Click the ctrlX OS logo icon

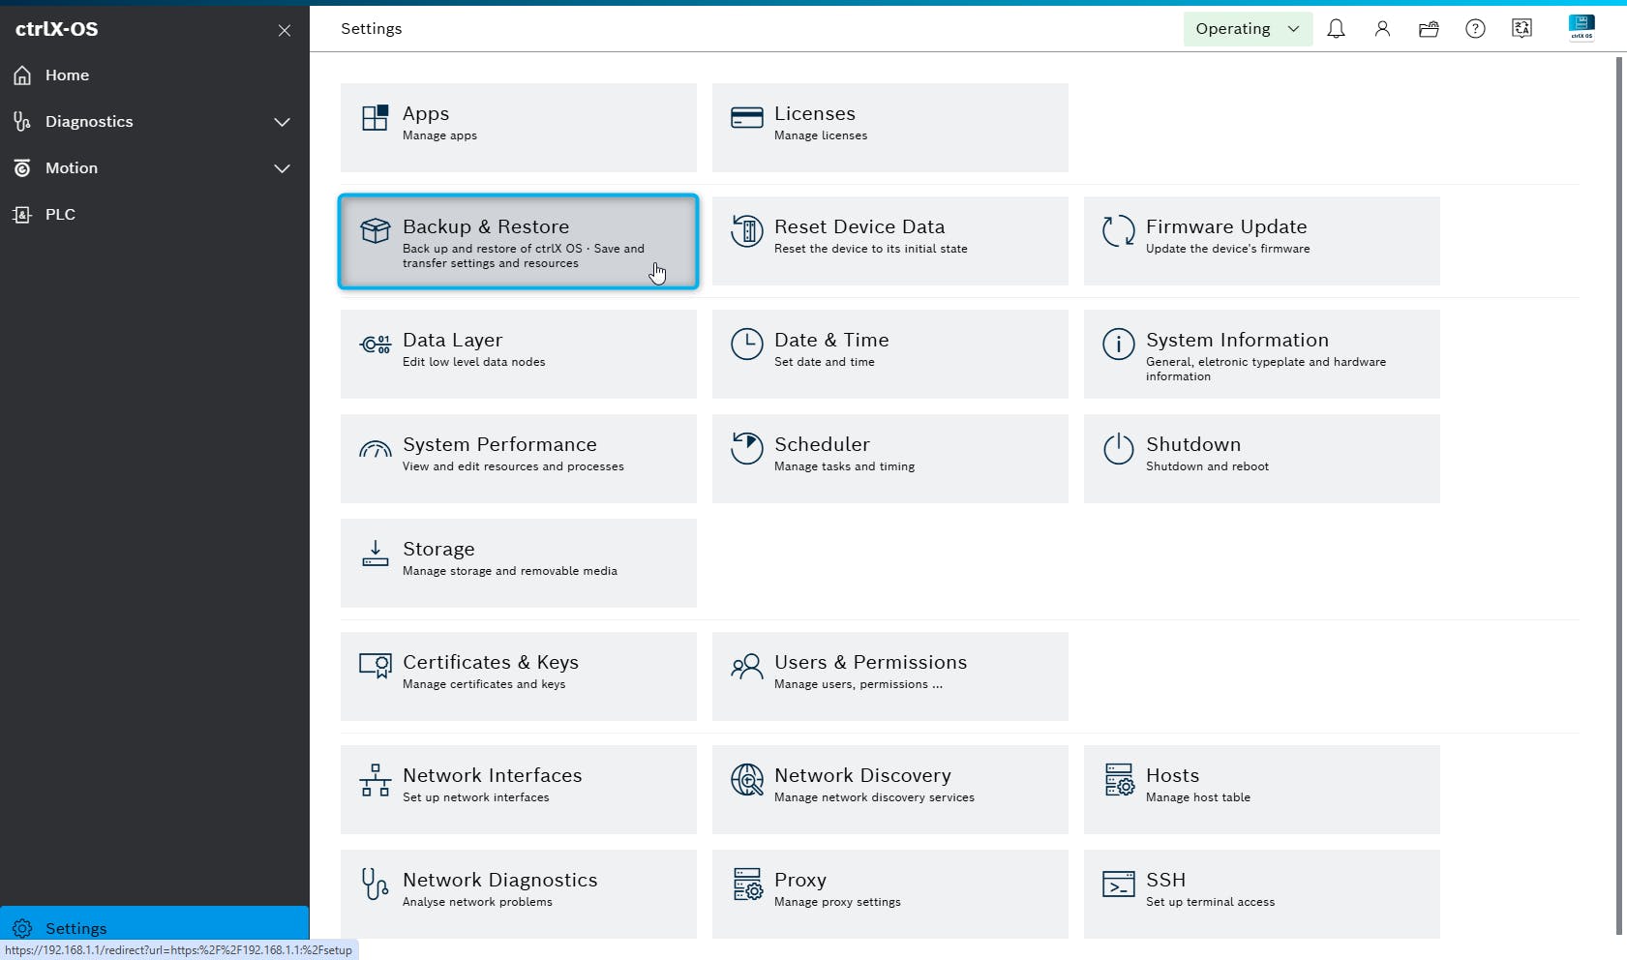(x=1582, y=28)
